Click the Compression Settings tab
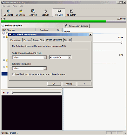The image size is (127, 135). point(76,26)
